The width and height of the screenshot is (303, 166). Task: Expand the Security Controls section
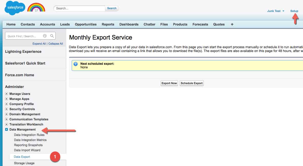pos(7,109)
